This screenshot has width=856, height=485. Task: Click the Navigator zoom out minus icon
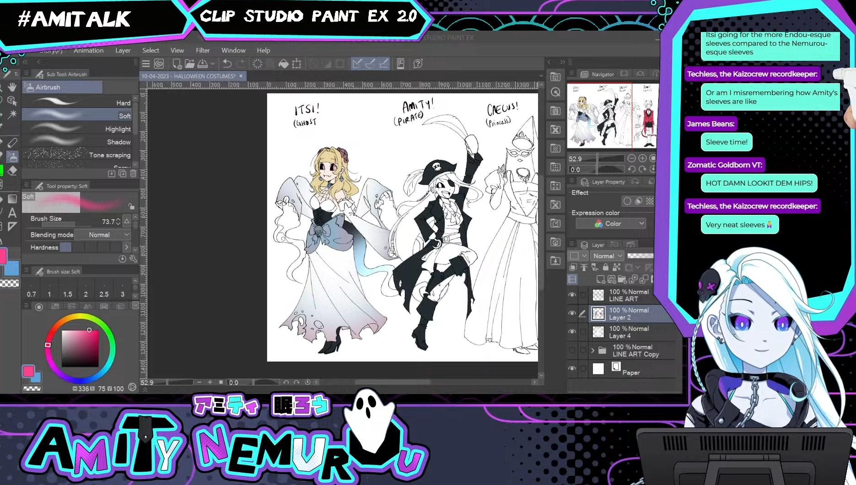click(631, 158)
